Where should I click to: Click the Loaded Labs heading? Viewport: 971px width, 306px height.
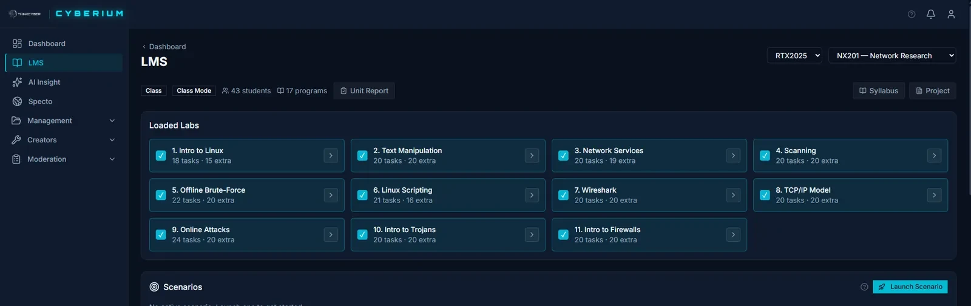[x=174, y=125]
